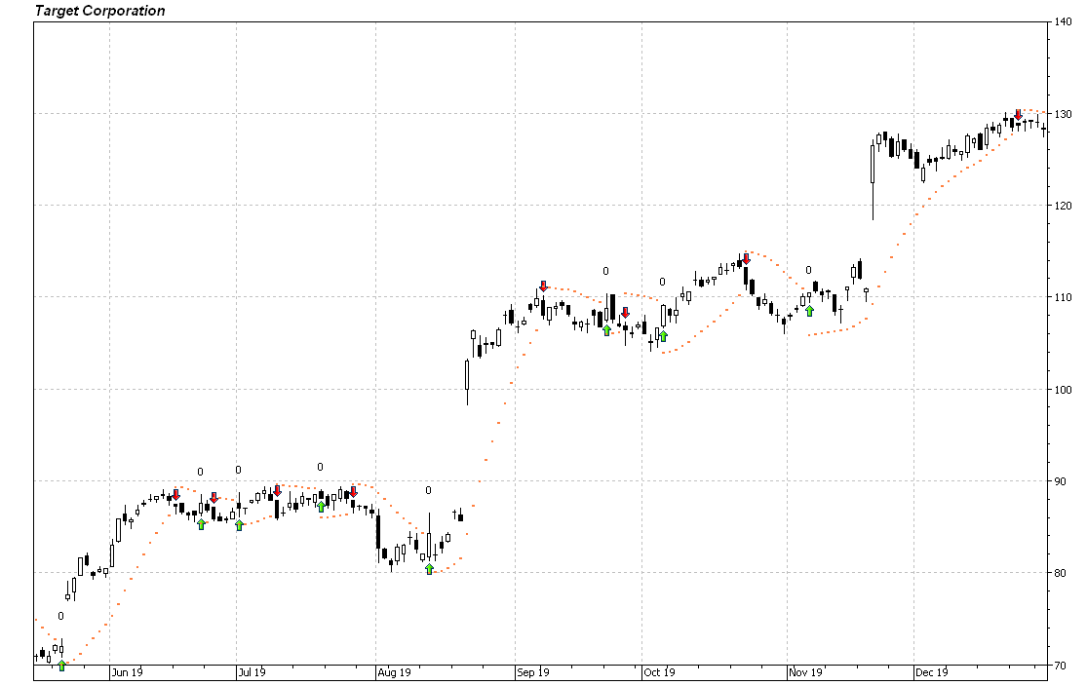
Task: Click the red sell arrow in late October
Action: pos(746,259)
